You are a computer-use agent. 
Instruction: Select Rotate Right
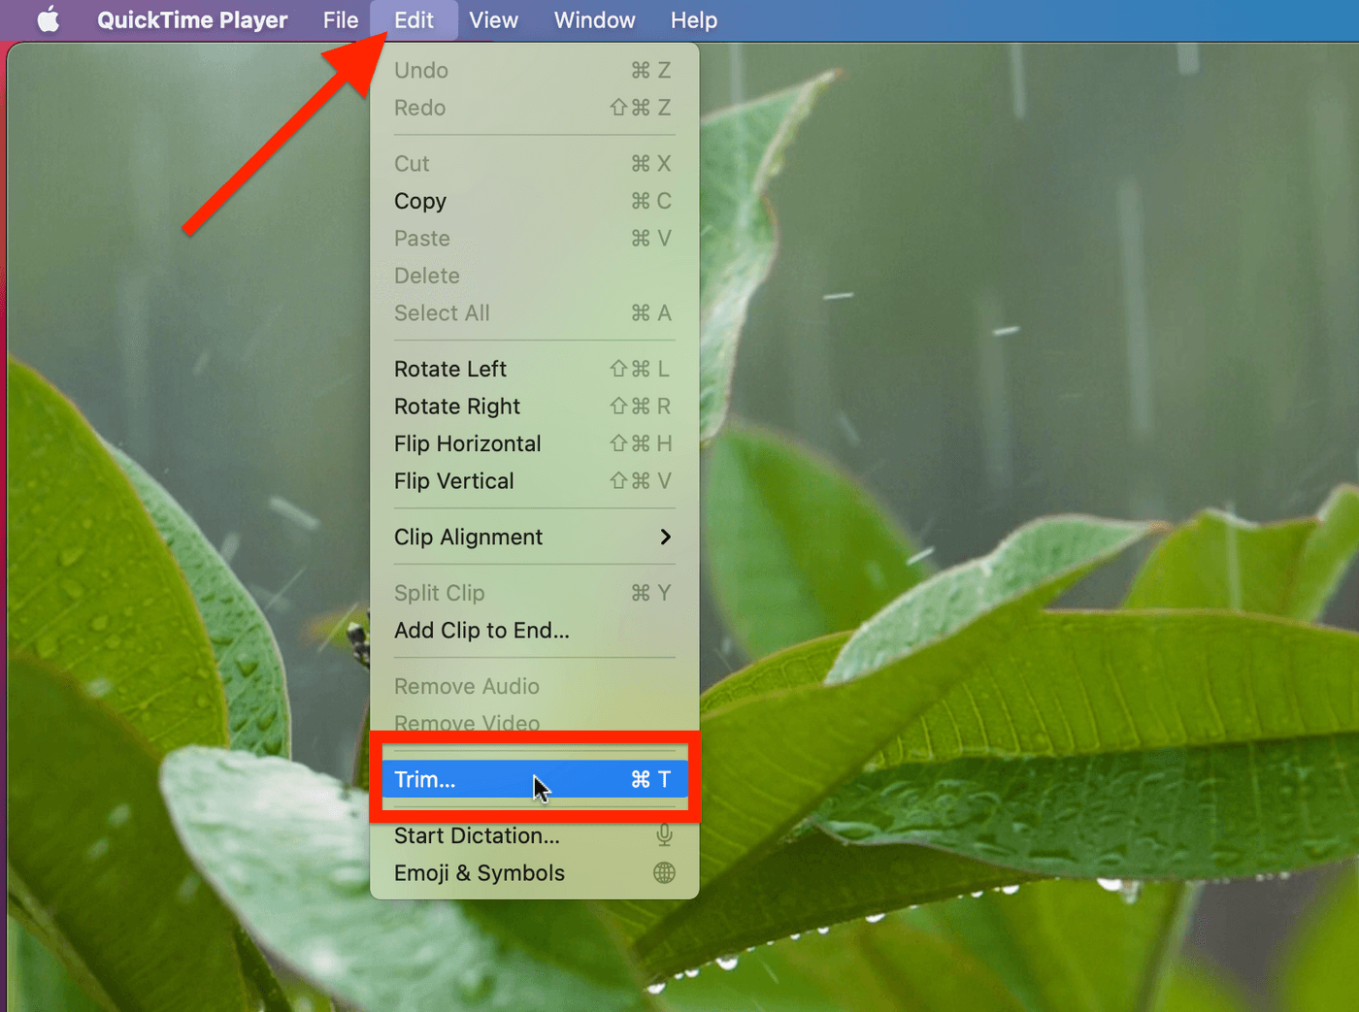click(x=456, y=406)
